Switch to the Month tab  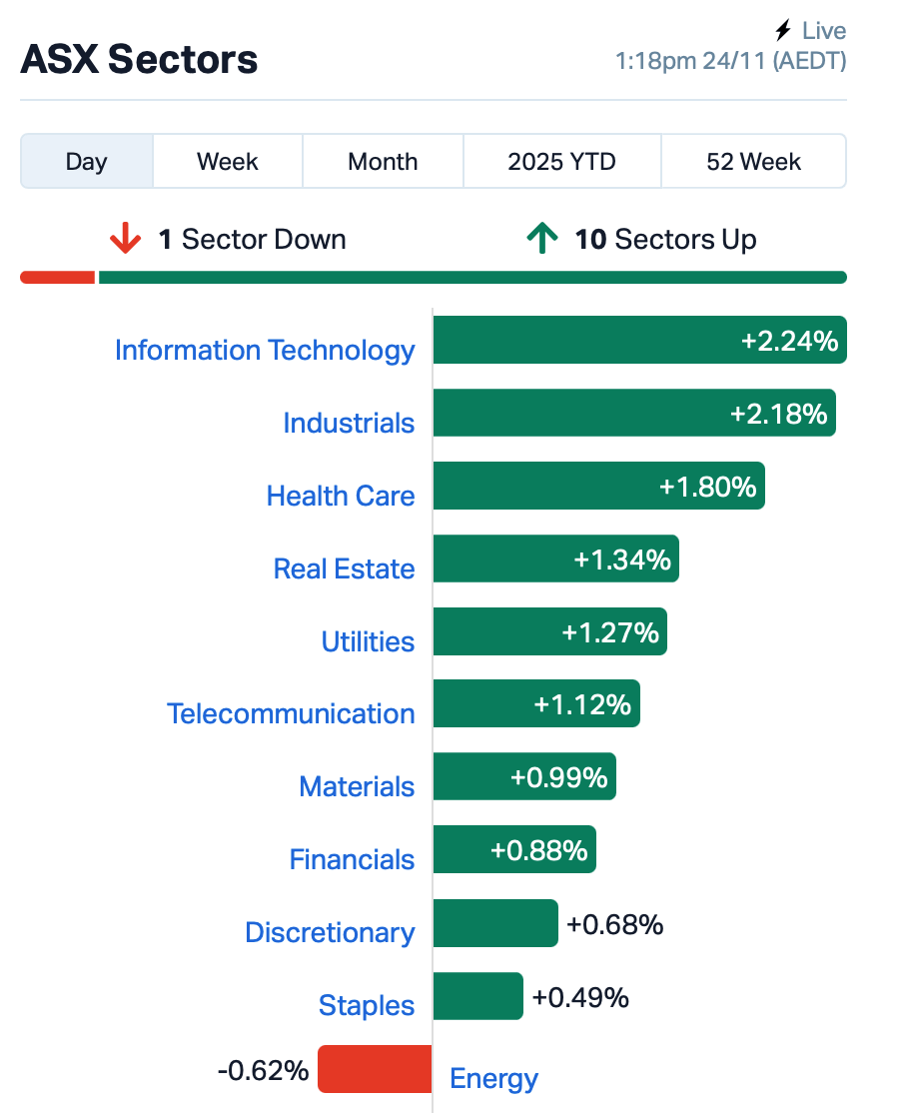[383, 162]
